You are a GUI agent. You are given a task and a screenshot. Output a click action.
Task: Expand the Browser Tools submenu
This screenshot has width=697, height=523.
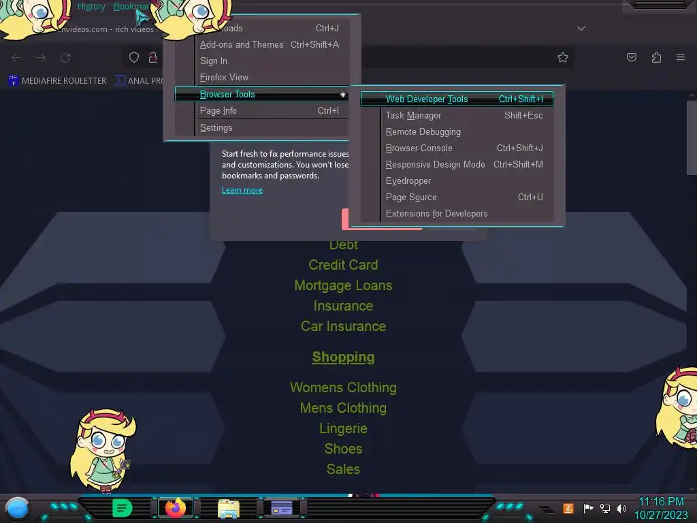[x=262, y=94]
